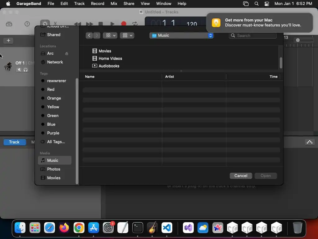Viewport: 318px width, 239px height.
Task: Select Arc volume in Locations
Action: (50, 53)
